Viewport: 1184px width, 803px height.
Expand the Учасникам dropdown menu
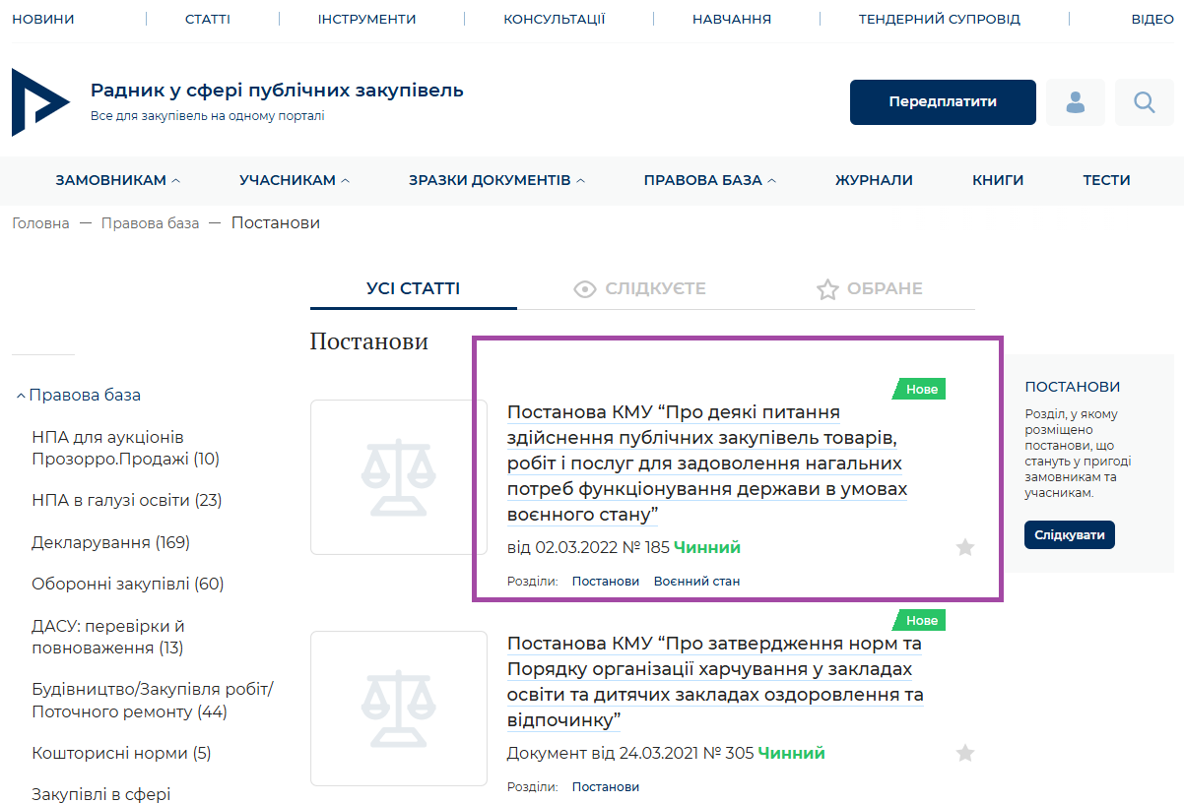tap(294, 180)
